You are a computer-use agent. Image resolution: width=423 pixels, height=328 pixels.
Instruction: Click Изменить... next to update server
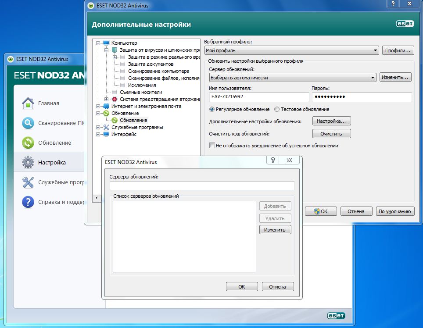tap(395, 77)
